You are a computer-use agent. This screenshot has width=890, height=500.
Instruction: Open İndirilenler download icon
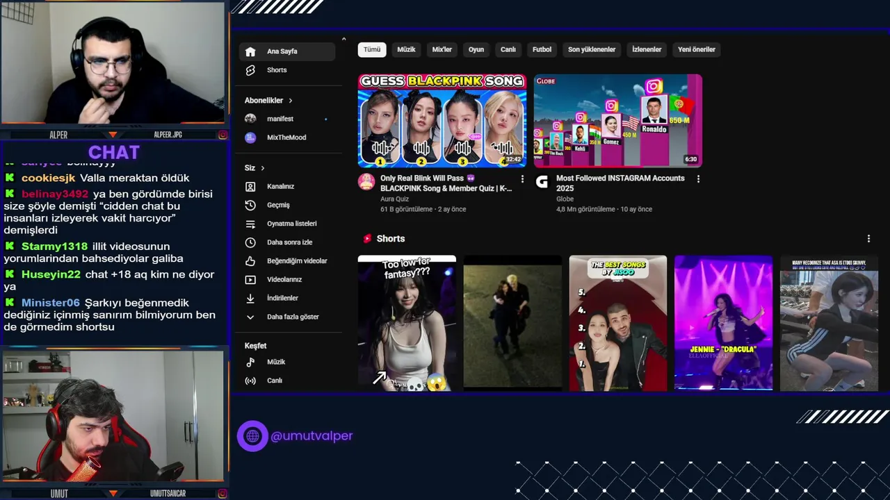point(251,298)
